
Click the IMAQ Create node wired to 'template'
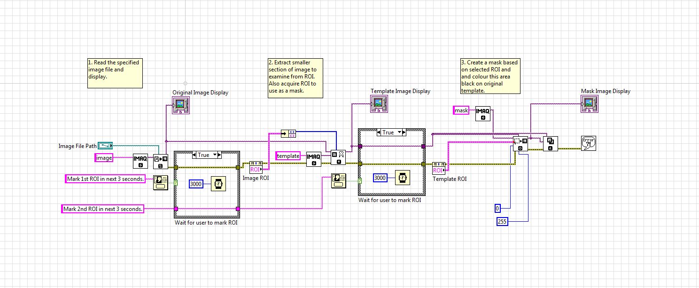click(x=314, y=159)
